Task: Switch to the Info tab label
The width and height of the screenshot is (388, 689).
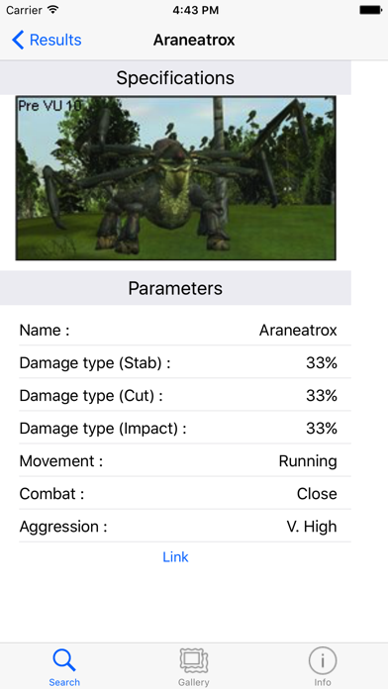Action: [323, 682]
